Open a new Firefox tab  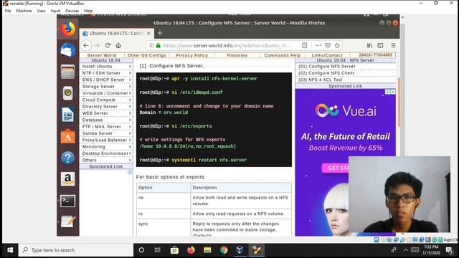point(160,33)
